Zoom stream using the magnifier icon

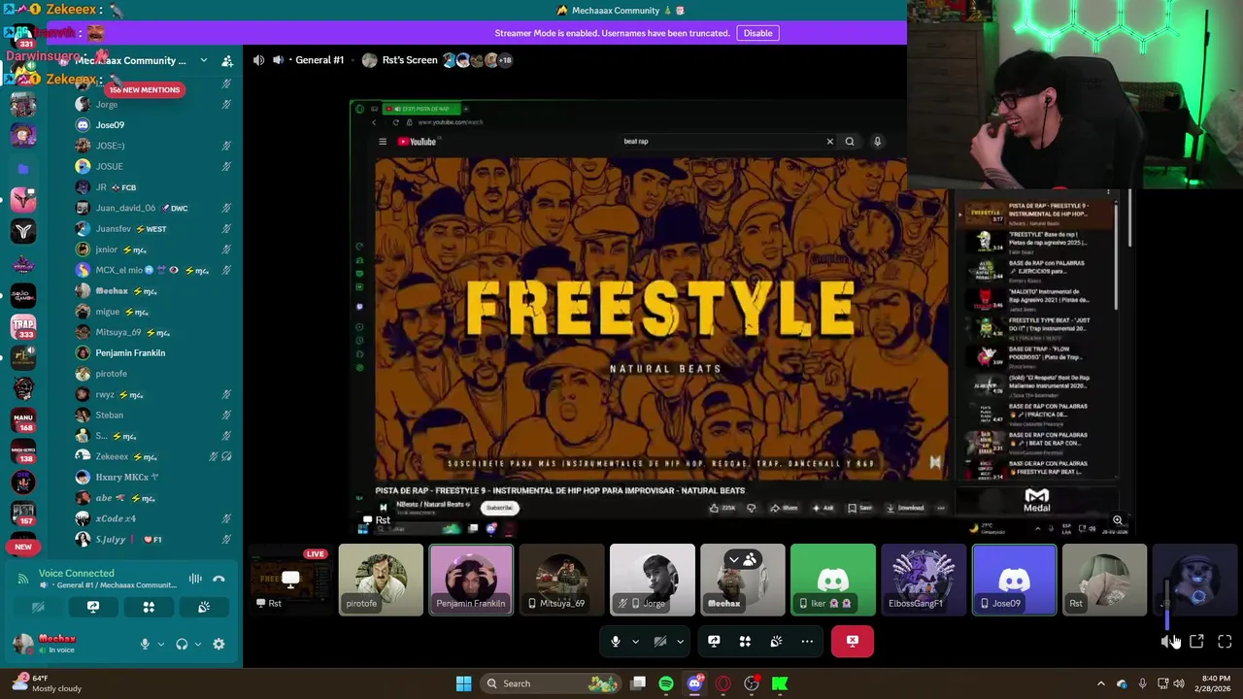click(x=1118, y=521)
